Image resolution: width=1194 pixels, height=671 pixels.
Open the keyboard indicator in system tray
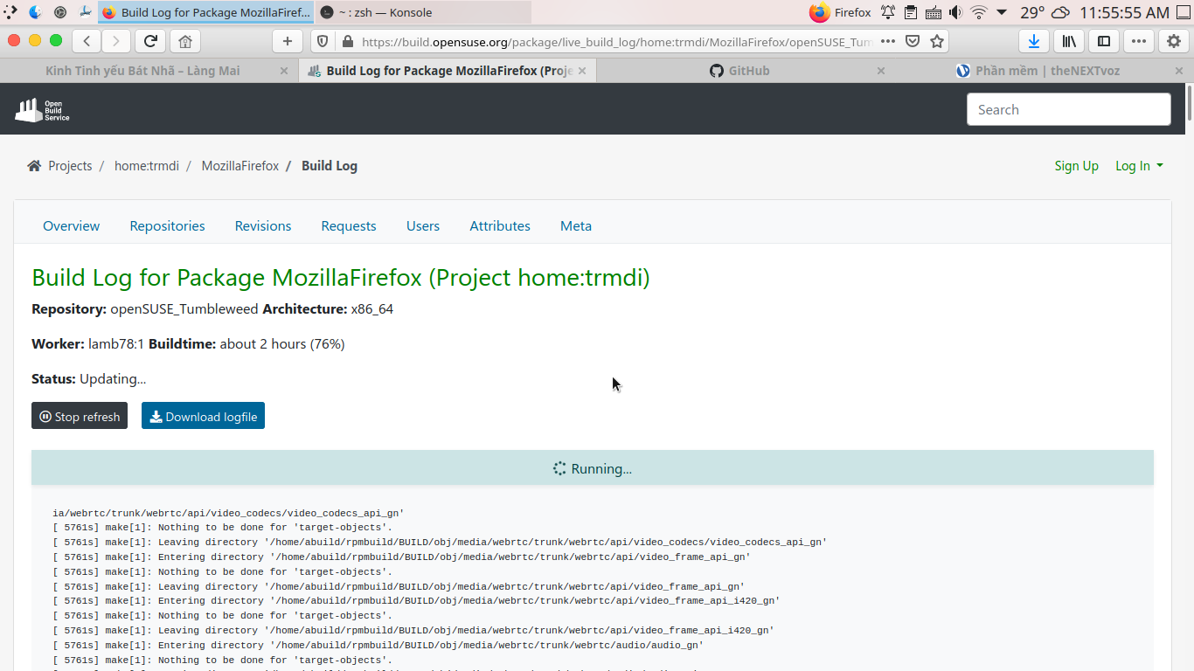[x=934, y=12]
